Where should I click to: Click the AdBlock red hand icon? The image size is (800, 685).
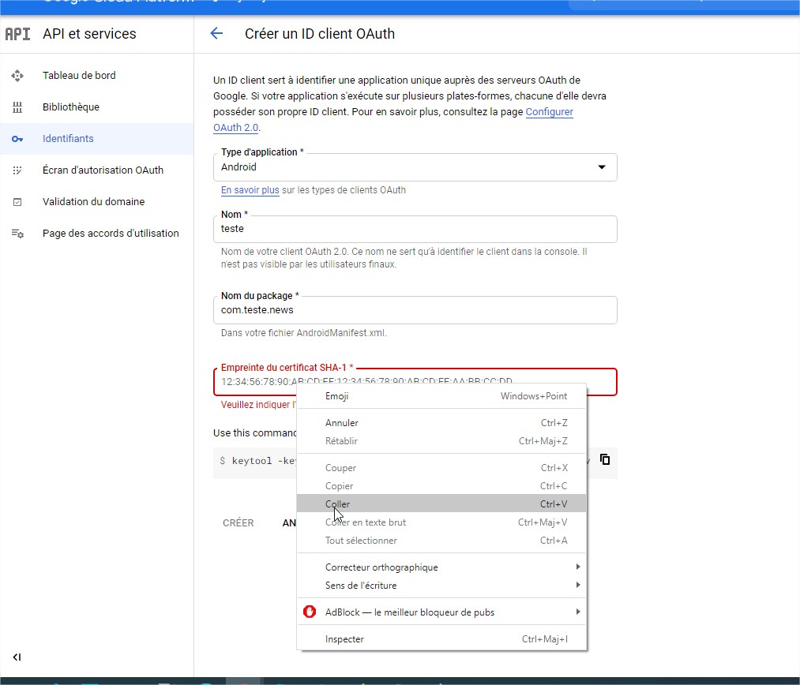(310, 612)
